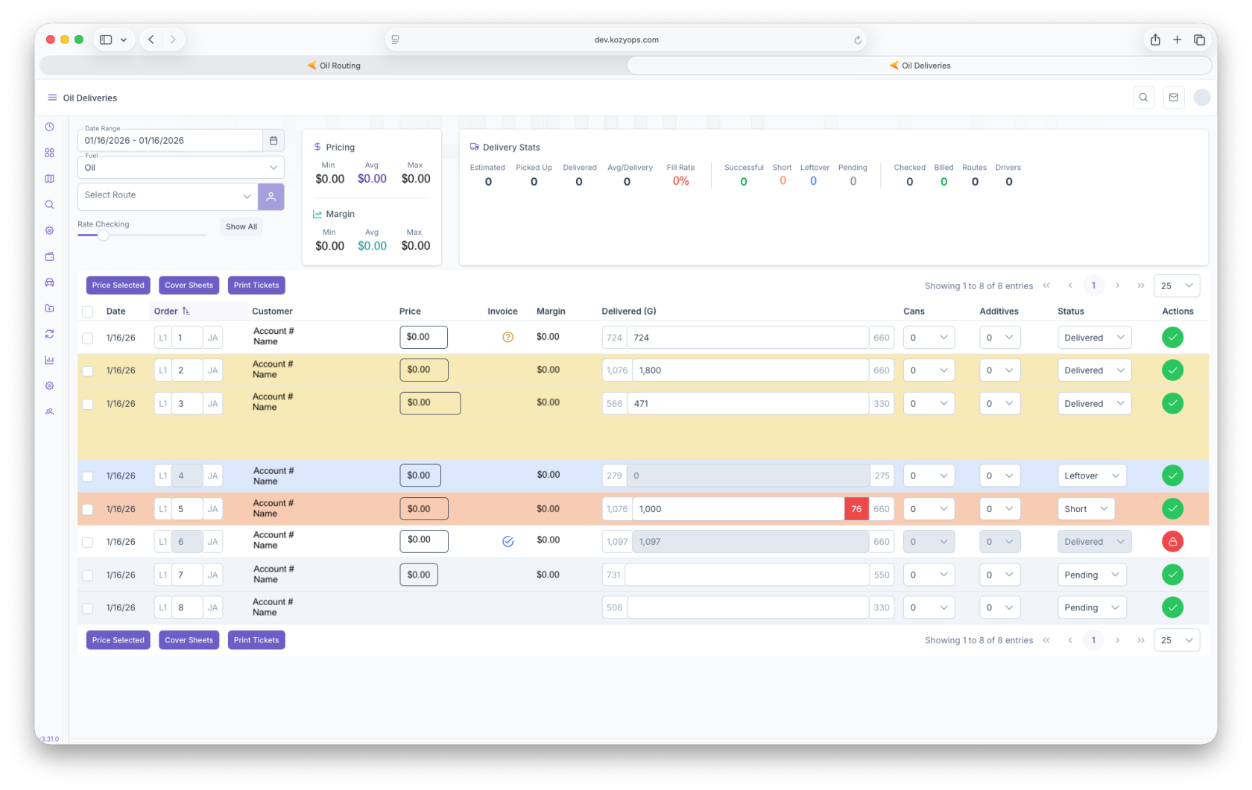Open the bar chart icon in sidebar
The image size is (1252, 790).
tap(50, 360)
